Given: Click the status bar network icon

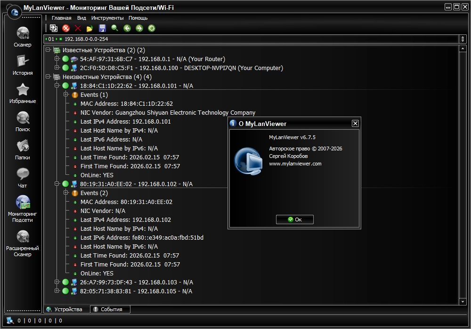Looking at the screenshot, I should coord(10,321).
